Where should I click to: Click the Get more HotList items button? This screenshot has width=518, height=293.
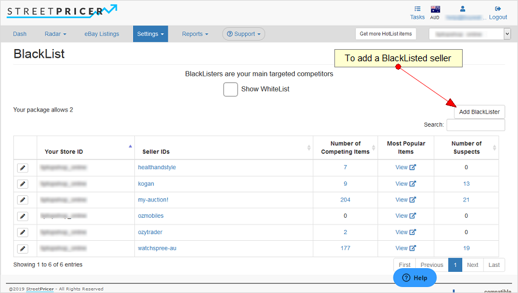[385, 34]
